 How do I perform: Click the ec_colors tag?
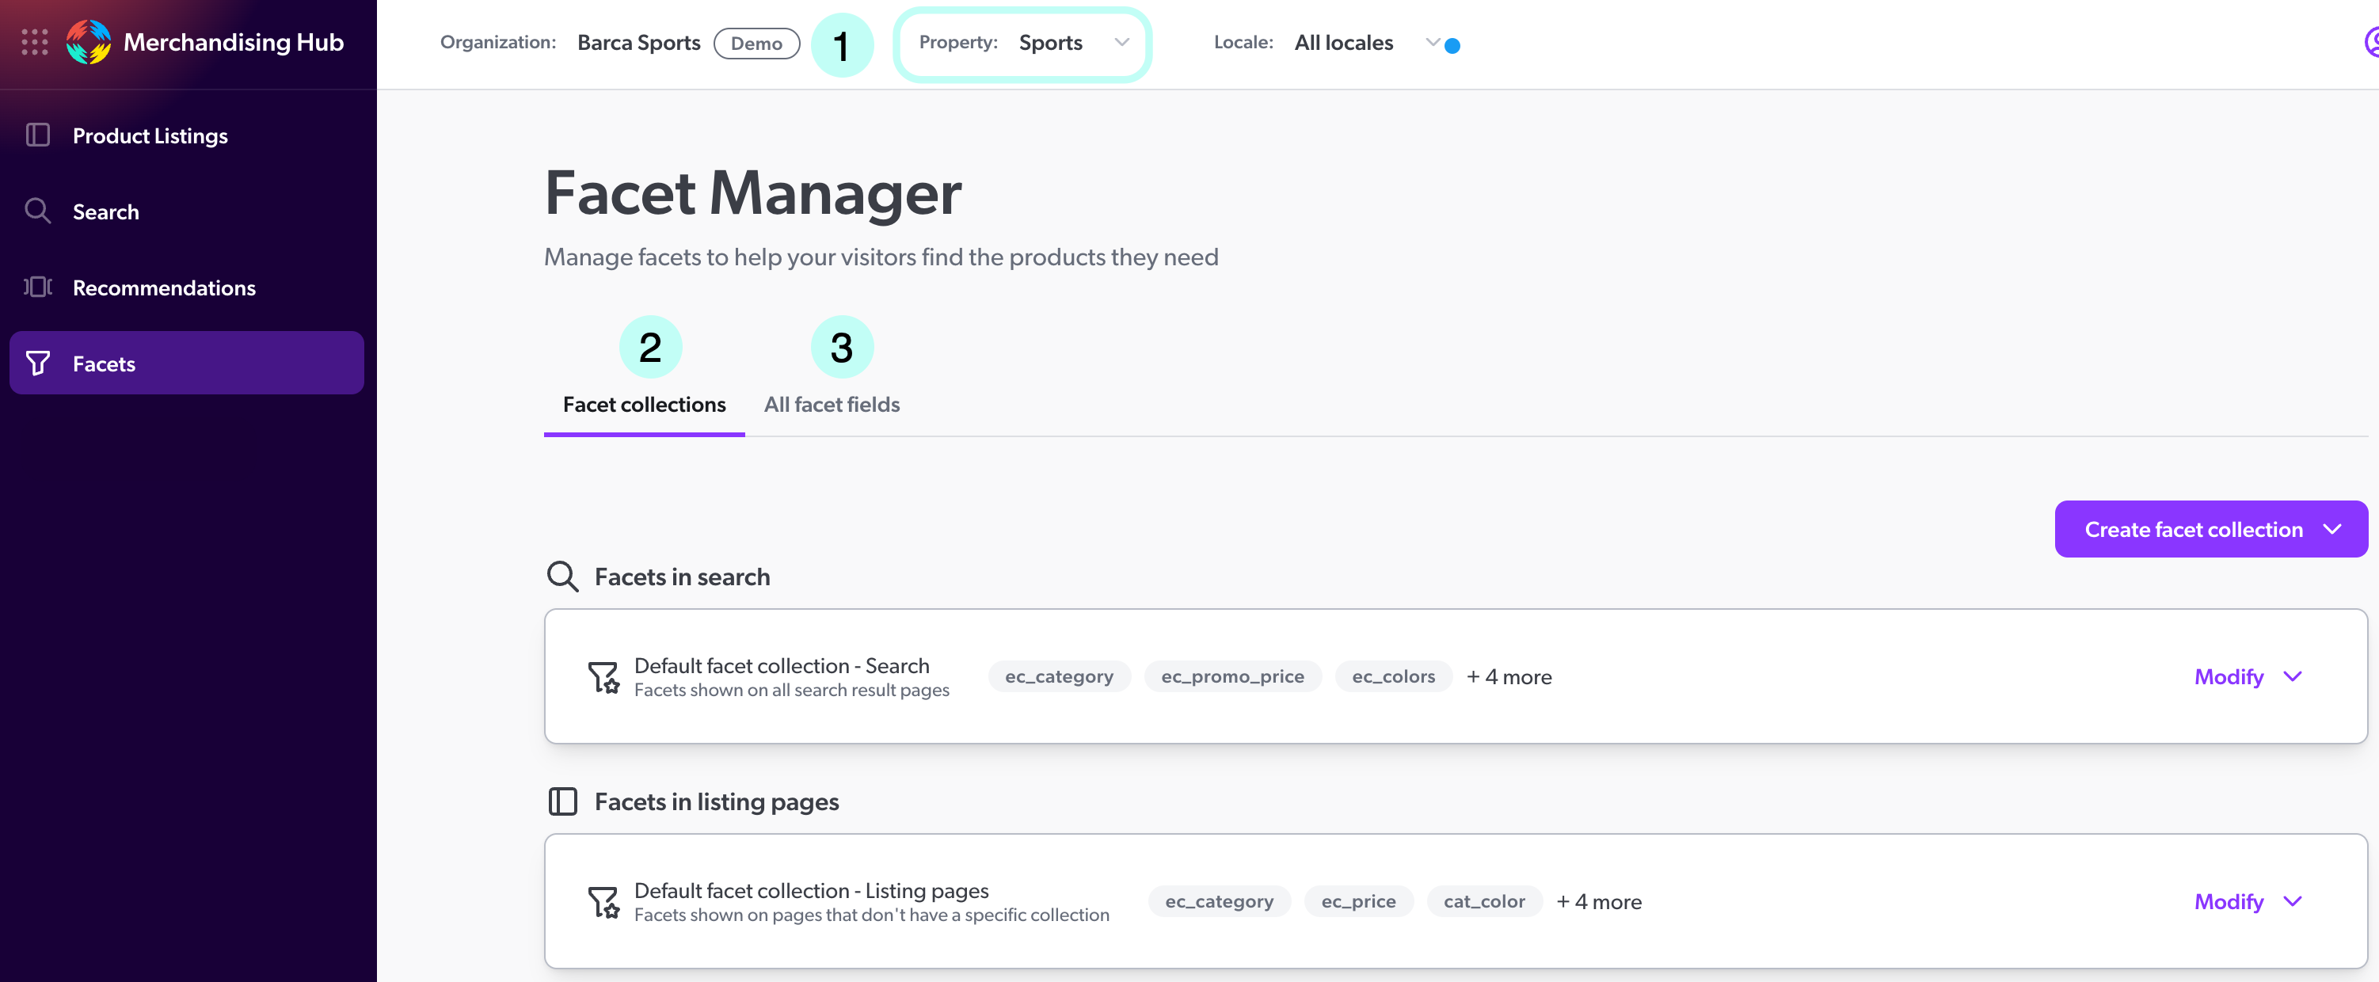pos(1393,677)
